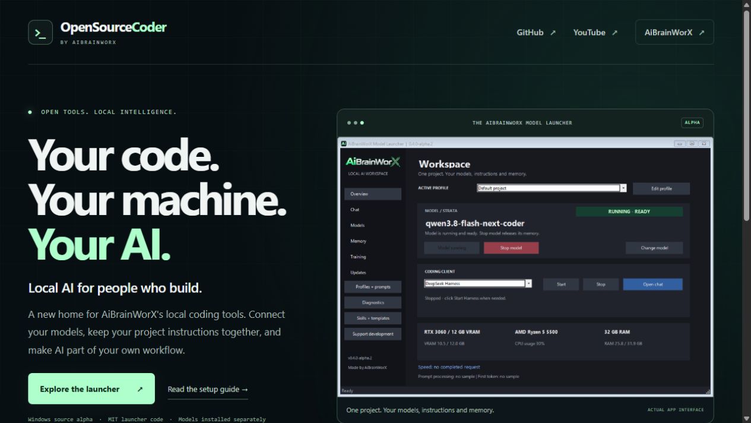
Task: Click the vertical page scrollbar thumb
Action: [746, 116]
